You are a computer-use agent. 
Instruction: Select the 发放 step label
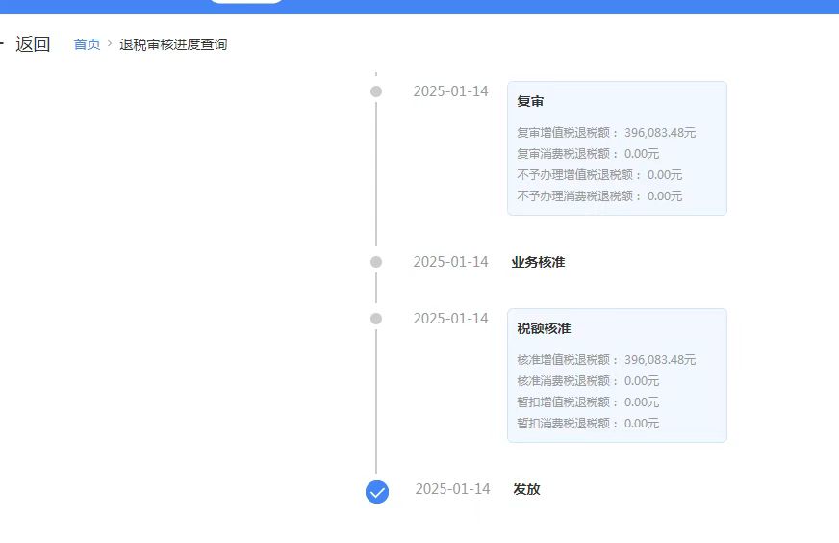click(526, 489)
